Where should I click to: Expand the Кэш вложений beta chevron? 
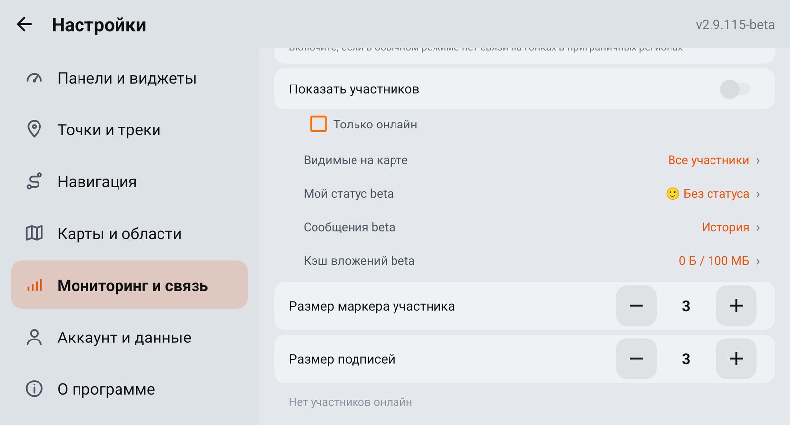(x=758, y=261)
